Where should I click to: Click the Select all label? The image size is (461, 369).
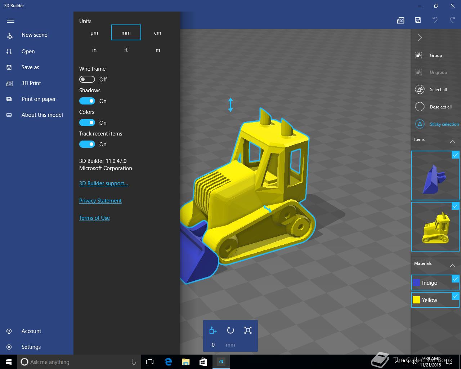pos(438,89)
